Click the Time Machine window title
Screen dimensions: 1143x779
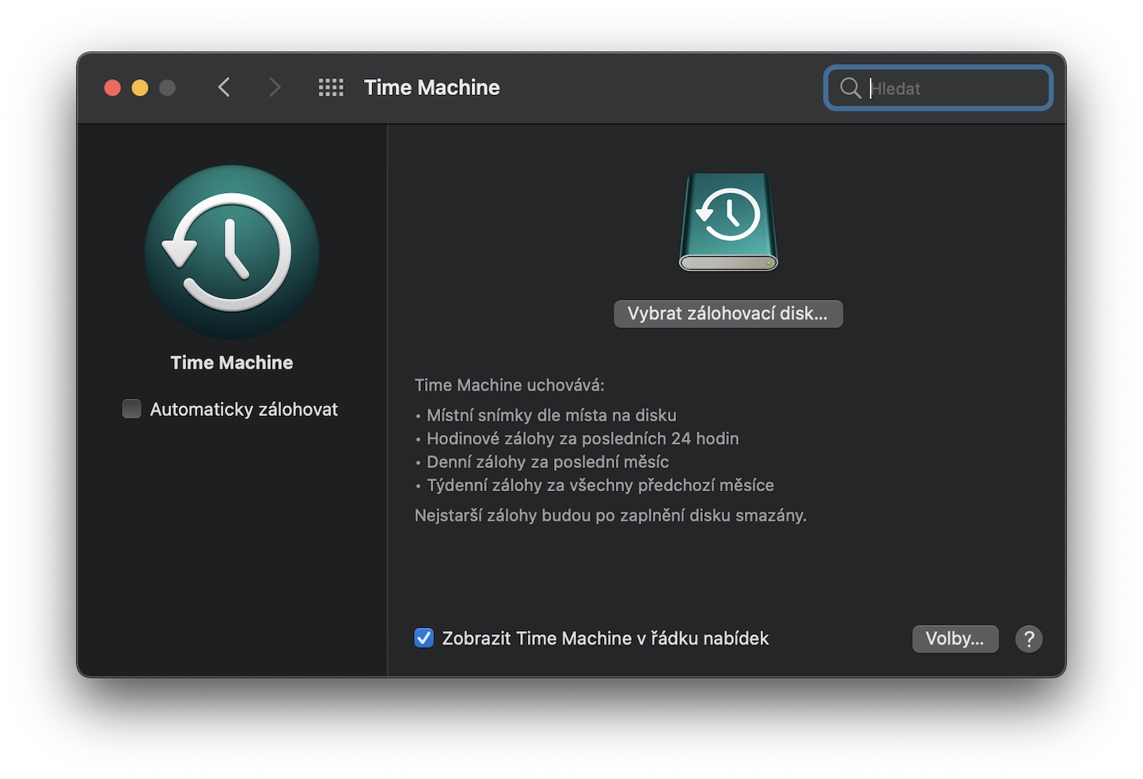(432, 88)
